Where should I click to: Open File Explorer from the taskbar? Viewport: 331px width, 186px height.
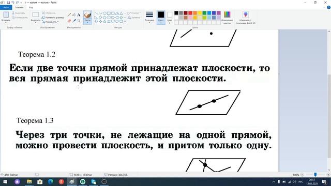[x=29, y=181]
